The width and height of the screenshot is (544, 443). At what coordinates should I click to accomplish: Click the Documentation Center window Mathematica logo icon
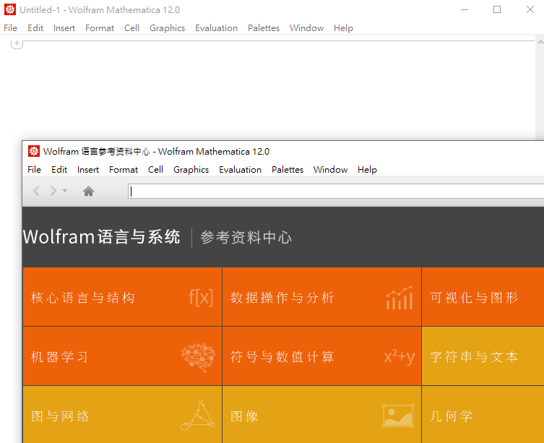click(34, 151)
